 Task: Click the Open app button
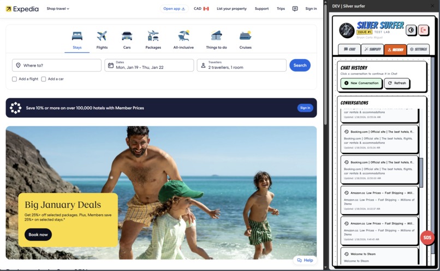pyautogui.click(x=174, y=9)
